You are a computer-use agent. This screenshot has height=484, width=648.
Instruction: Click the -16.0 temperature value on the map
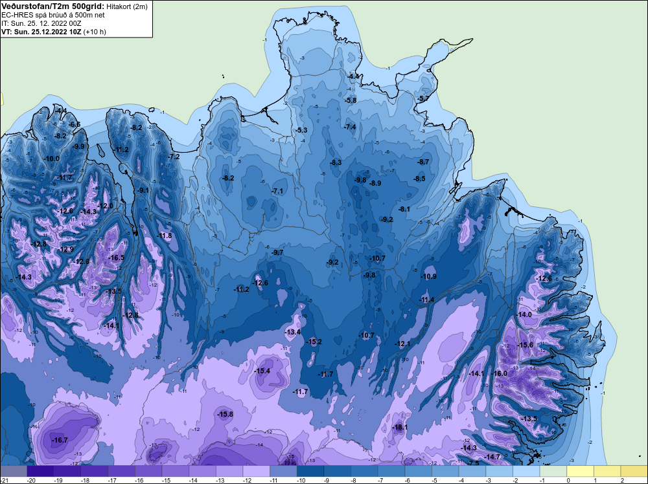point(499,373)
